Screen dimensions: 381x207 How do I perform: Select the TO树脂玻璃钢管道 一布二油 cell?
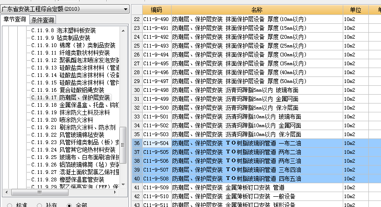(x=257, y=143)
